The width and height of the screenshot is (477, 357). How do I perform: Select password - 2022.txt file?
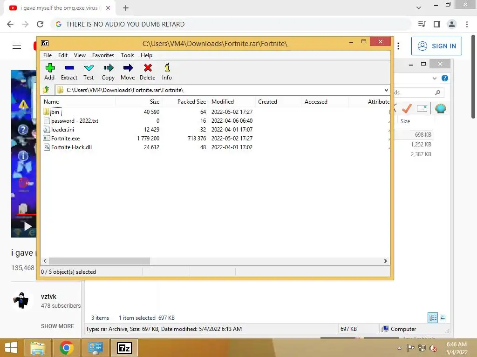pyautogui.click(x=71, y=121)
